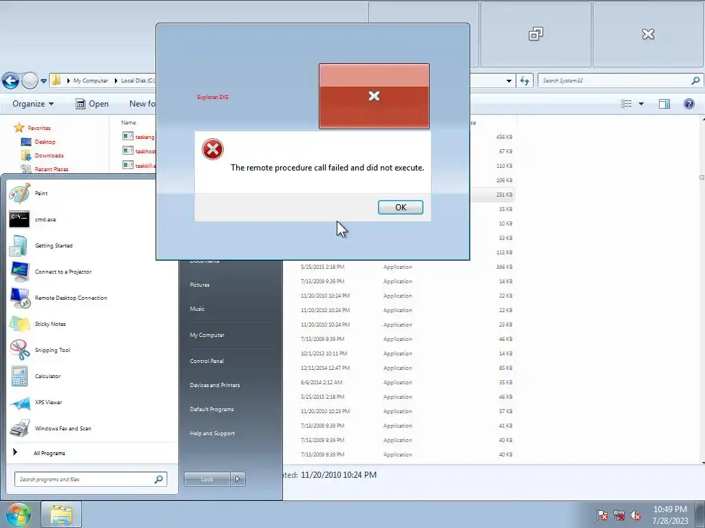This screenshot has width=705, height=528.
Task: Click the search magnifier in Explorer
Action: (x=695, y=81)
